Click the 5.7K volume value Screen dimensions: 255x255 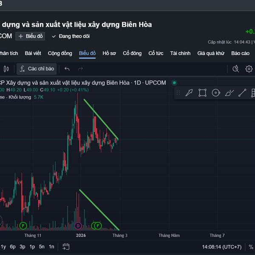point(39,97)
